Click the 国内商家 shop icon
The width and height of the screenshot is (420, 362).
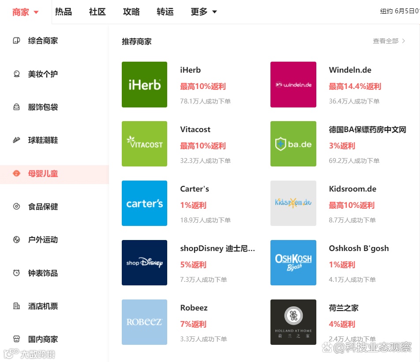17,339
